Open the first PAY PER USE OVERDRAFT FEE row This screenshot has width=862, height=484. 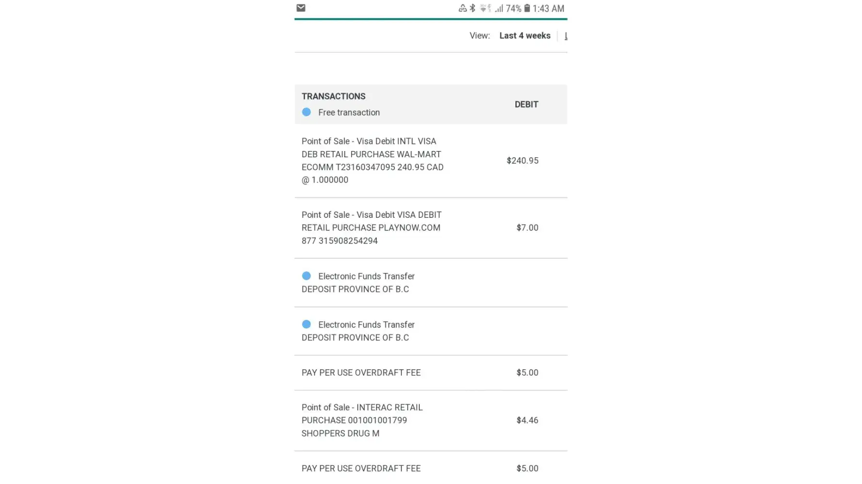[361, 373]
